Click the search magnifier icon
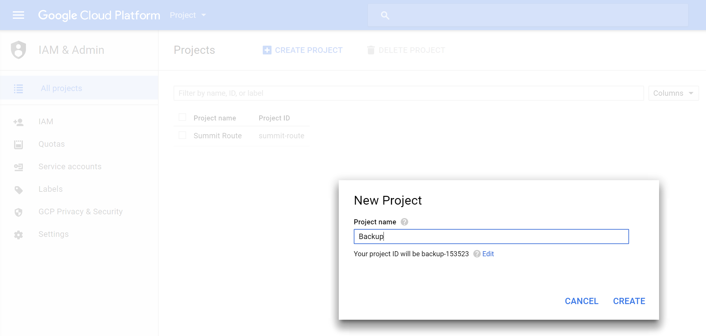This screenshot has height=336, width=706. 385,15
